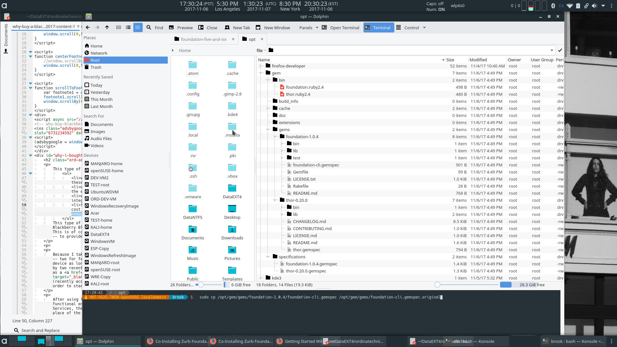Open KALI-root device

[126, 284]
